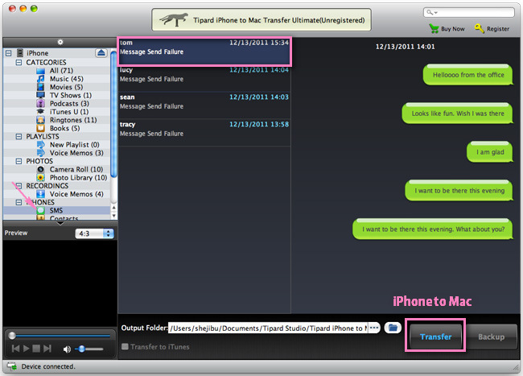Click the previous track button
Image resolution: width=523 pixels, height=376 pixels.
click(x=15, y=349)
